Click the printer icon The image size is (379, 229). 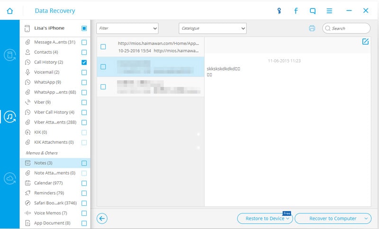pyautogui.click(x=312, y=28)
